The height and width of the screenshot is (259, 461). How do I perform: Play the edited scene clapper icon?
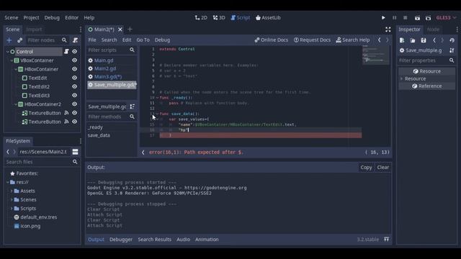(417, 17)
